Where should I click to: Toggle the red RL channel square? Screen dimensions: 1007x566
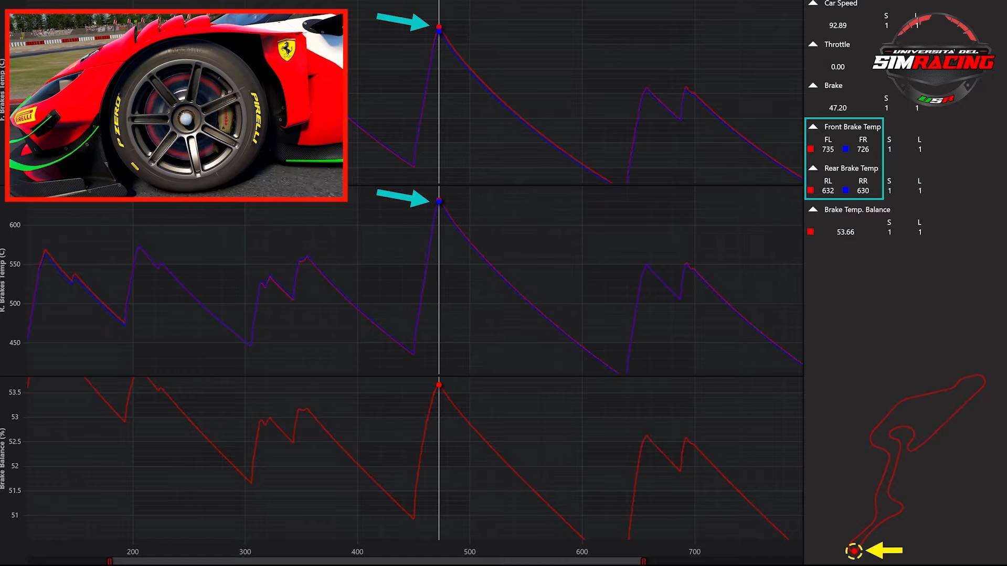click(811, 190)
